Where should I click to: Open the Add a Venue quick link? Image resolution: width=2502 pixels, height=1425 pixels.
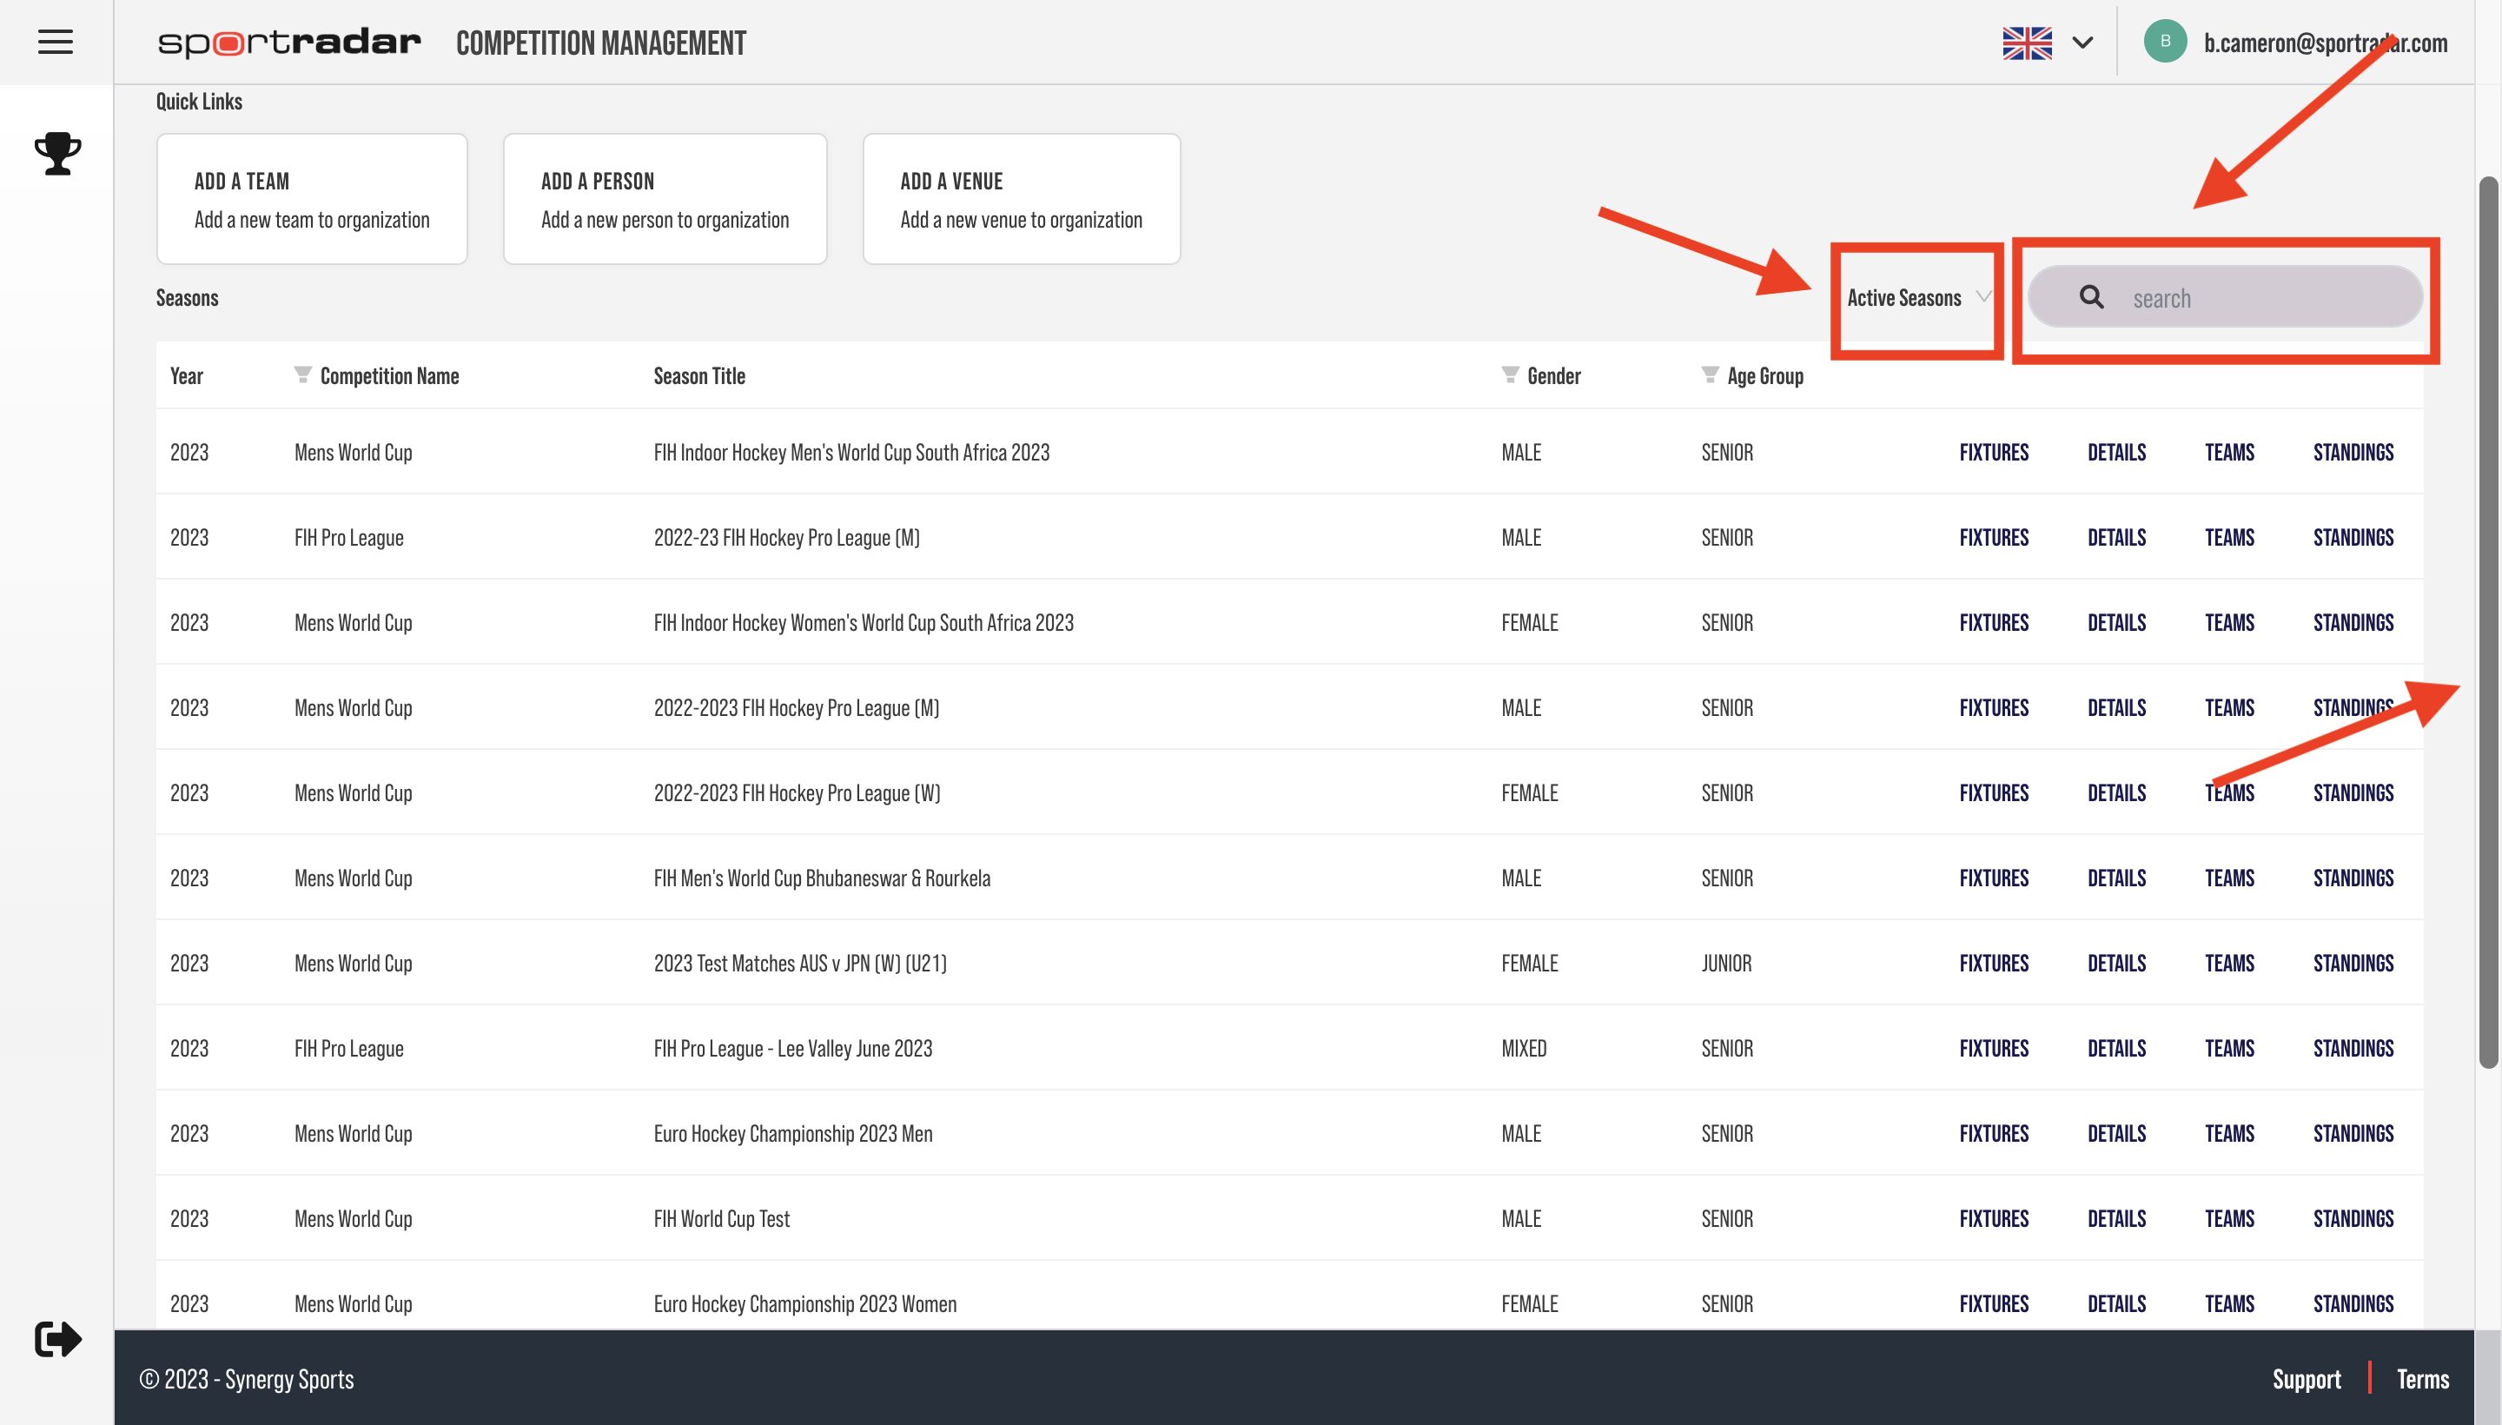(1022, 199)
